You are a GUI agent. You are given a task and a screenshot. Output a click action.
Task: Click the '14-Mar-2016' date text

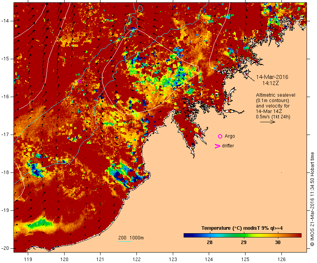[x=272, y=77]
